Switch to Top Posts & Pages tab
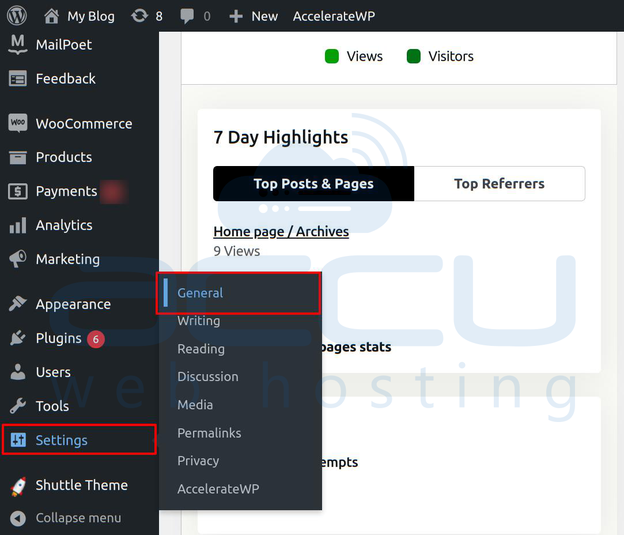 313,183
